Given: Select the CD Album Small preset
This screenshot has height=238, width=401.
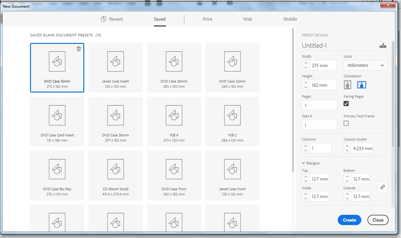Looking at the screenshot, I should [116, 175].
